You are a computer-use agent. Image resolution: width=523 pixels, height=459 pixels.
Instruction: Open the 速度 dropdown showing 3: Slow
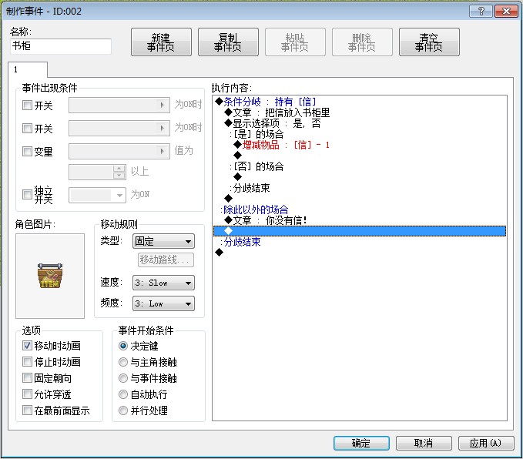coord(163,283)
